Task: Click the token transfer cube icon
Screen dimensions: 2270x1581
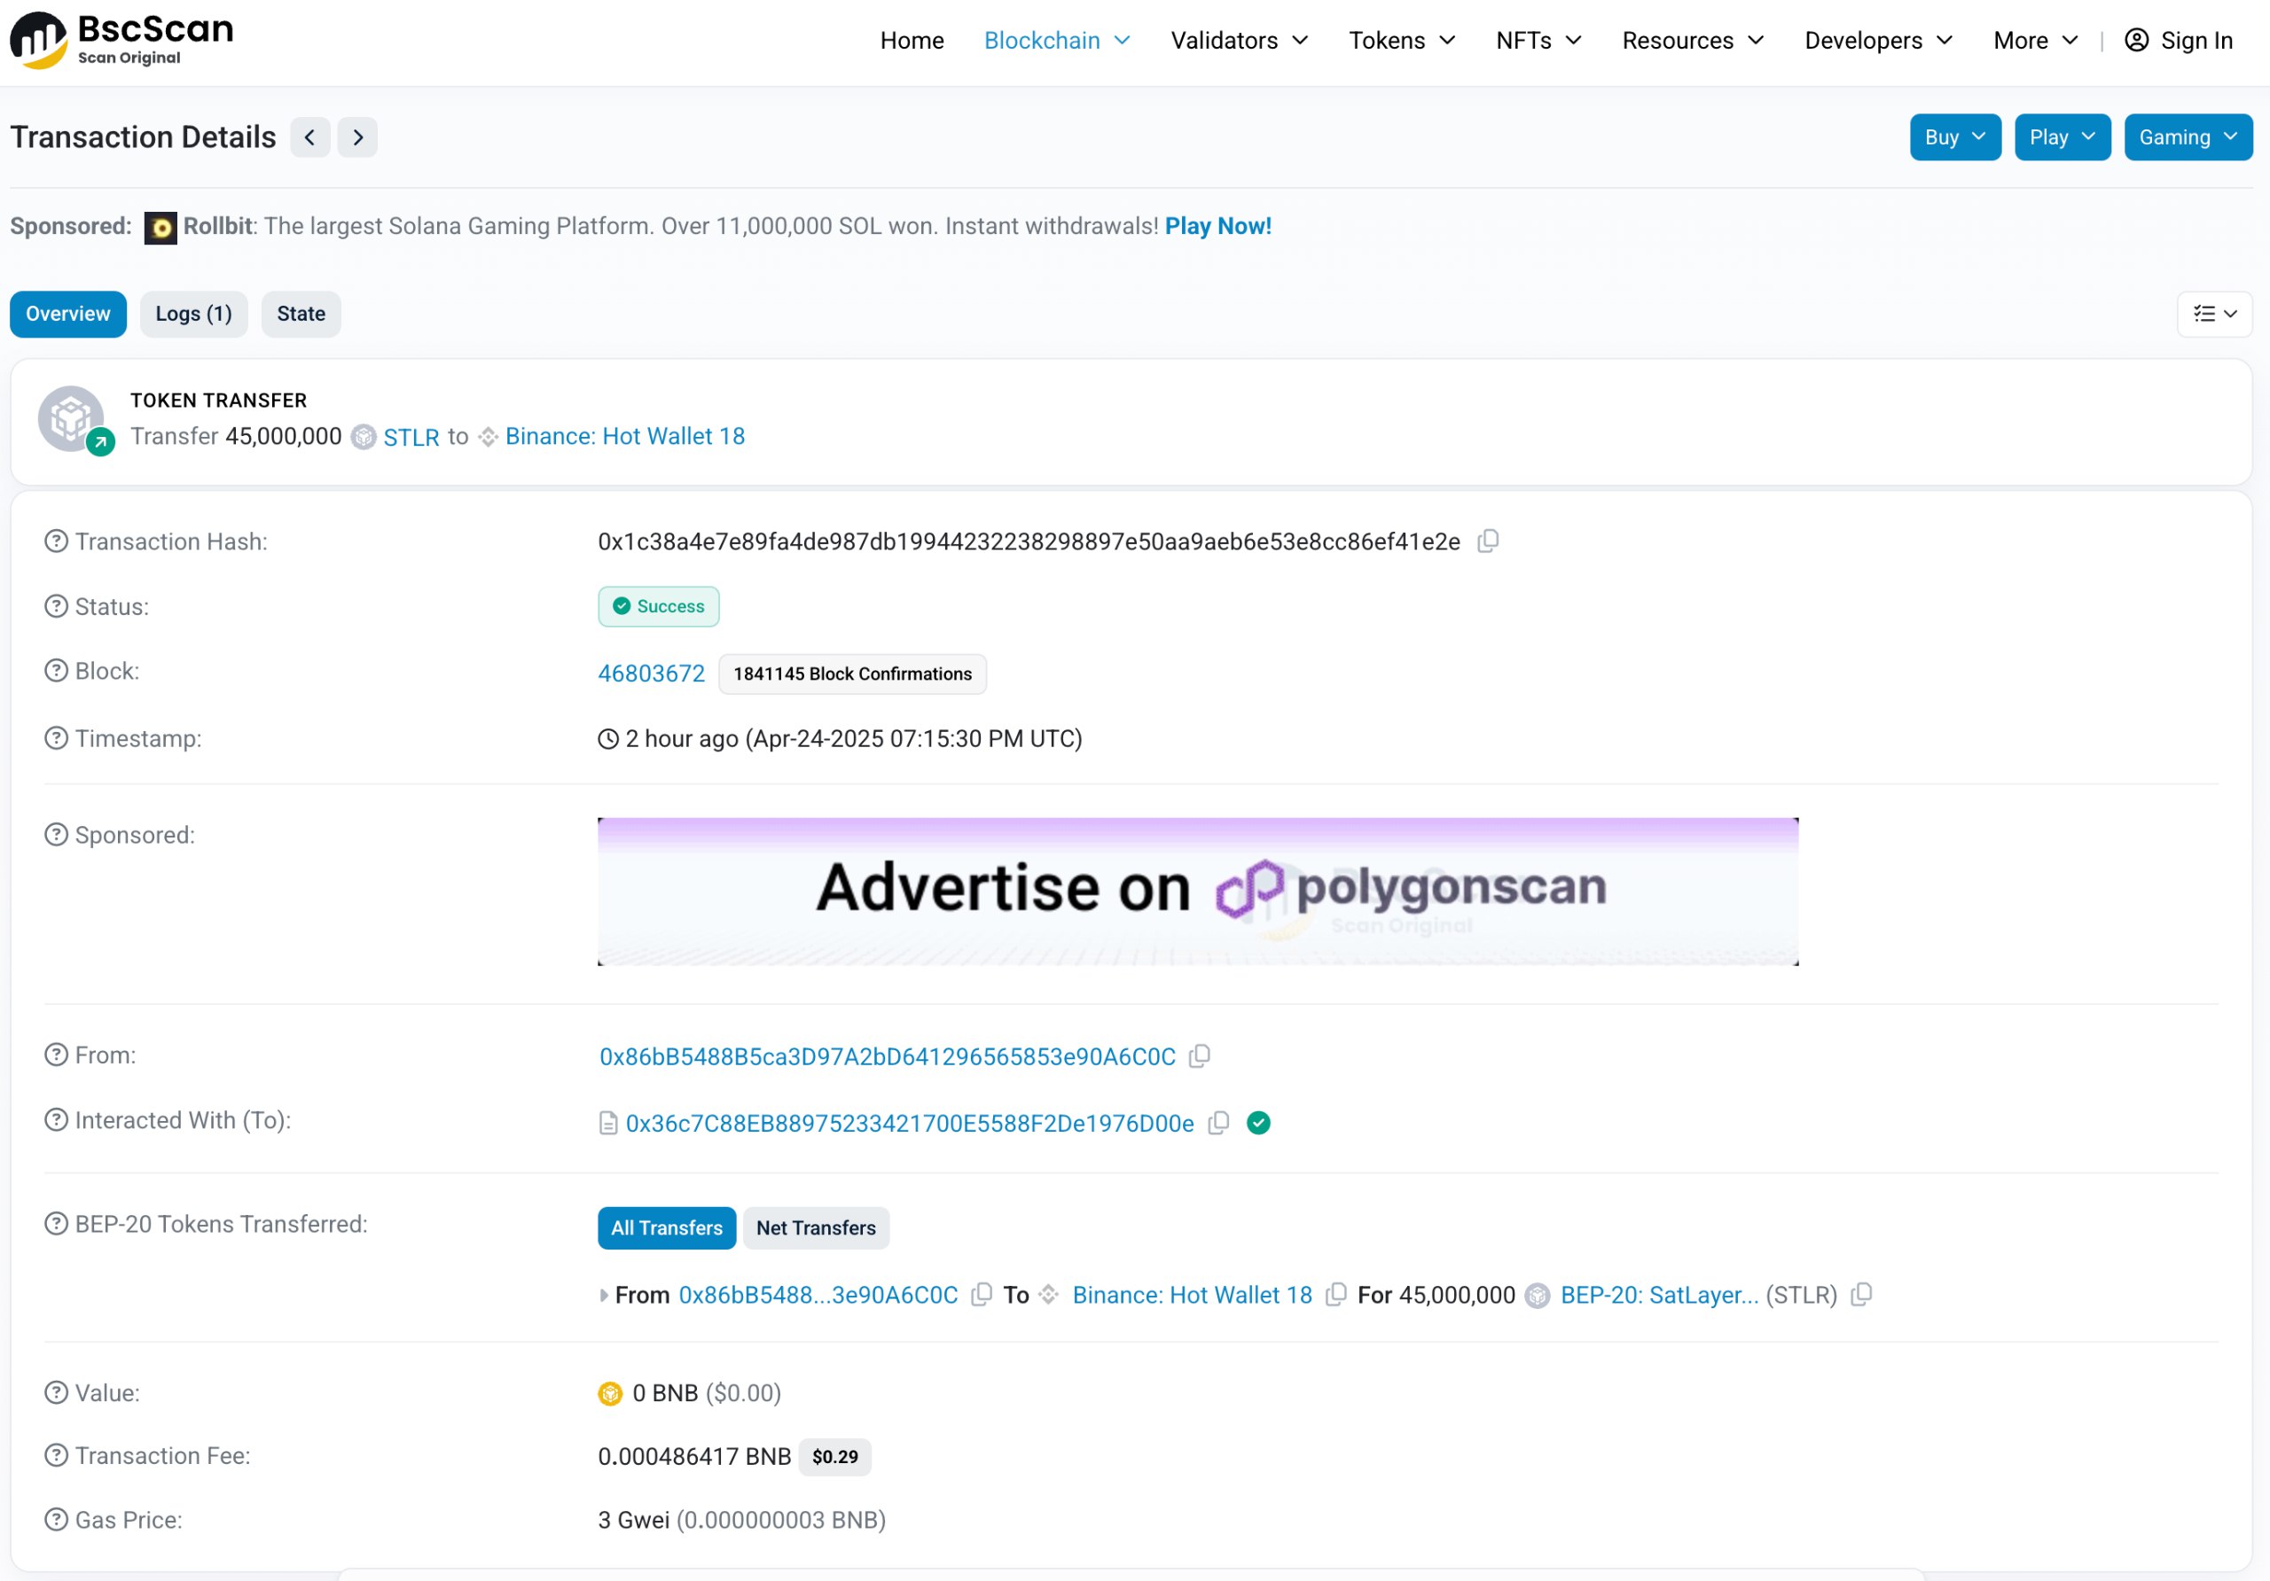Action: pos(71,419)
